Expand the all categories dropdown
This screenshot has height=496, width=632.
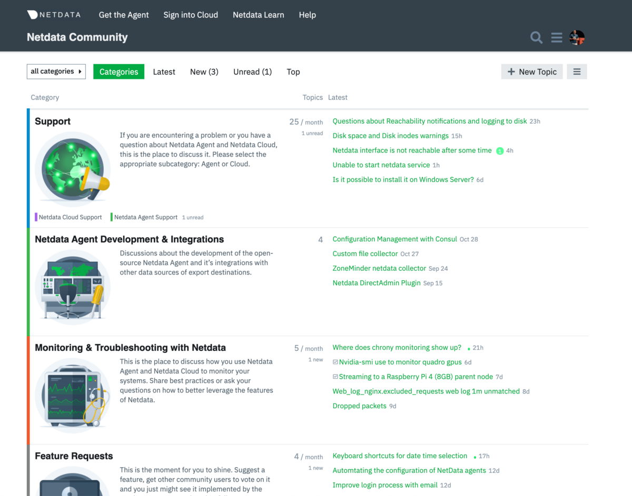click(56, 72)
